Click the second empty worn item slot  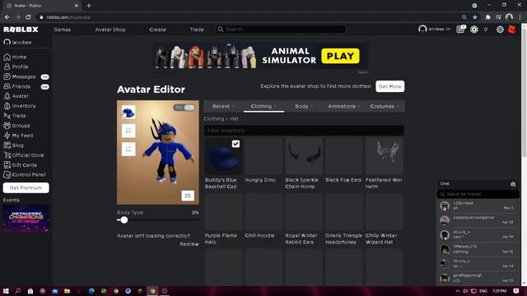[x=128, y=131]
